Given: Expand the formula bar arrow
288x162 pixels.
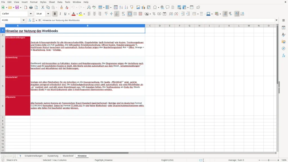Looking at the screenshot, I should 276,20.
